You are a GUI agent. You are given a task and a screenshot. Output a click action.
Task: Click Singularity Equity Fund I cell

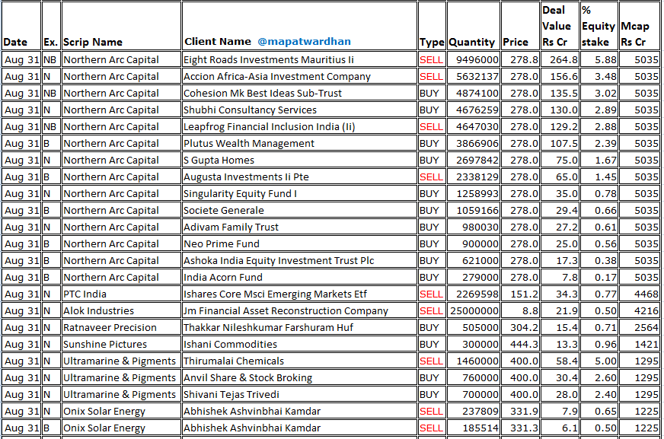click(299, 194)
